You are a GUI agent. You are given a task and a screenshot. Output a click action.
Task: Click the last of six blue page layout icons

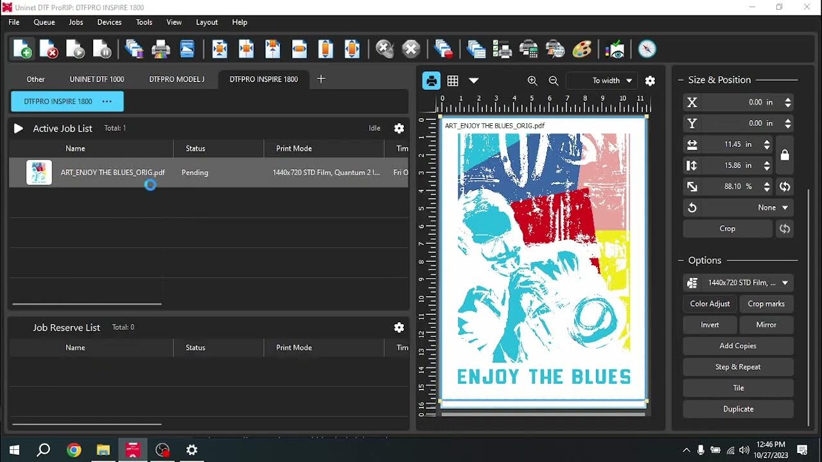[x=352, y=49]
